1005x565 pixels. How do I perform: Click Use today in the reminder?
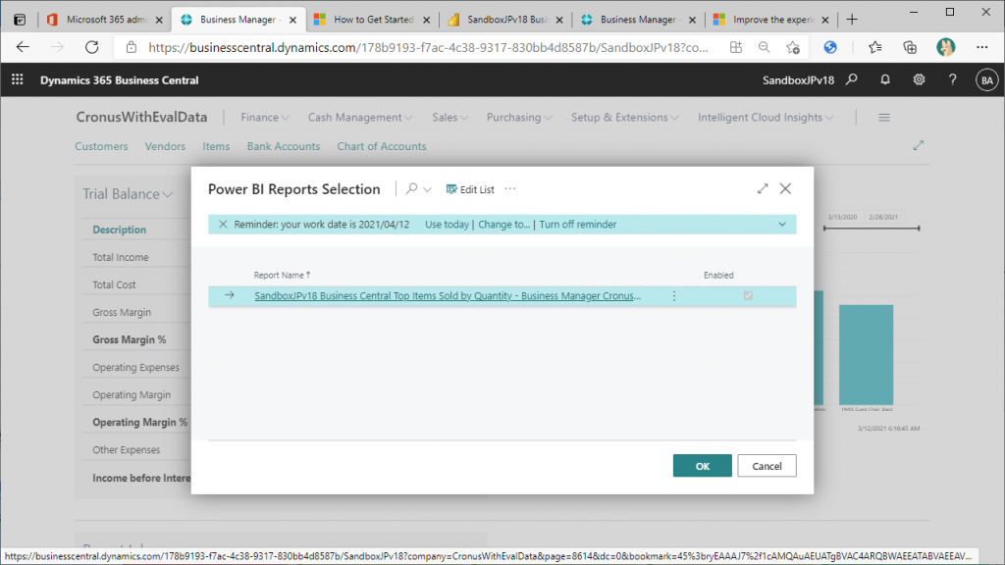[x=447, y=225]
